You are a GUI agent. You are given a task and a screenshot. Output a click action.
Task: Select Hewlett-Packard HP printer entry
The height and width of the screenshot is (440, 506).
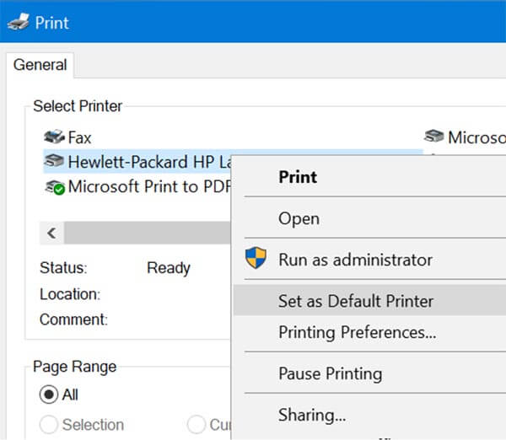(137, 161)
